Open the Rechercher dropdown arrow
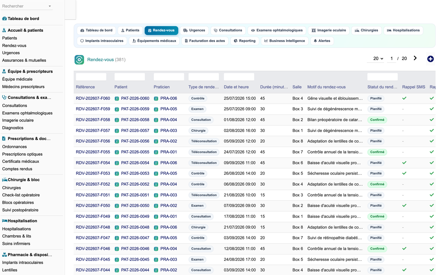Image resolution: width=445 pixels, height=275 pixels. click(x=50, y=6)
